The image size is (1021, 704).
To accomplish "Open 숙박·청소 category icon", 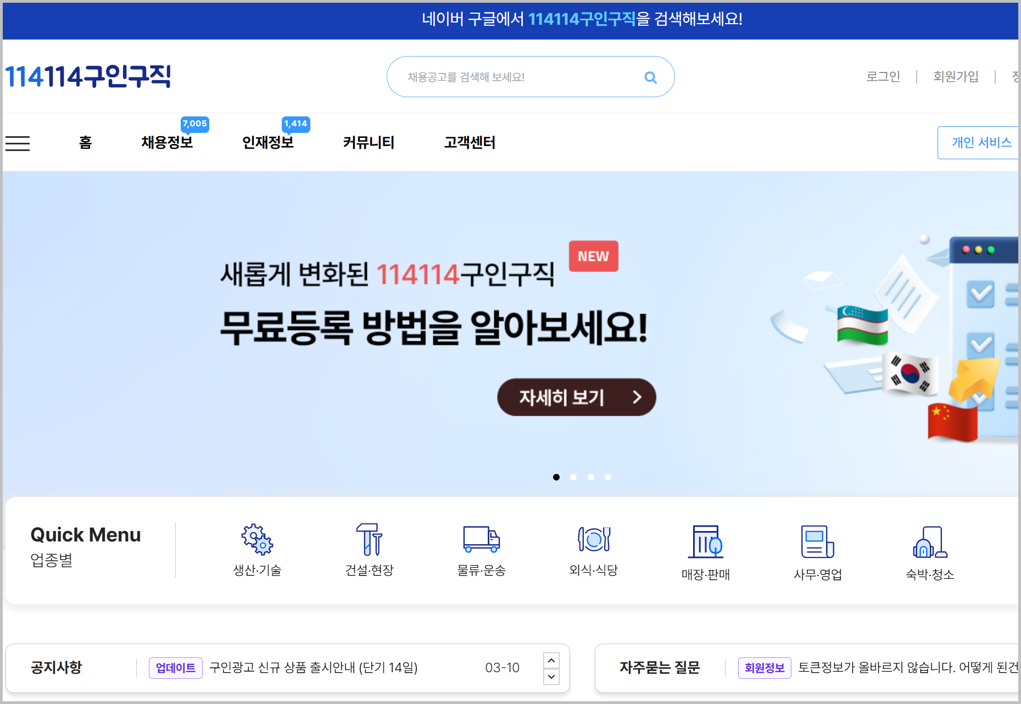I will coord(930,541).
